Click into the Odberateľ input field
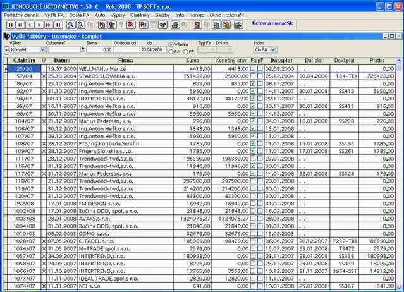Viewport: 404px width, 292px height. click(x=64, y=50)
